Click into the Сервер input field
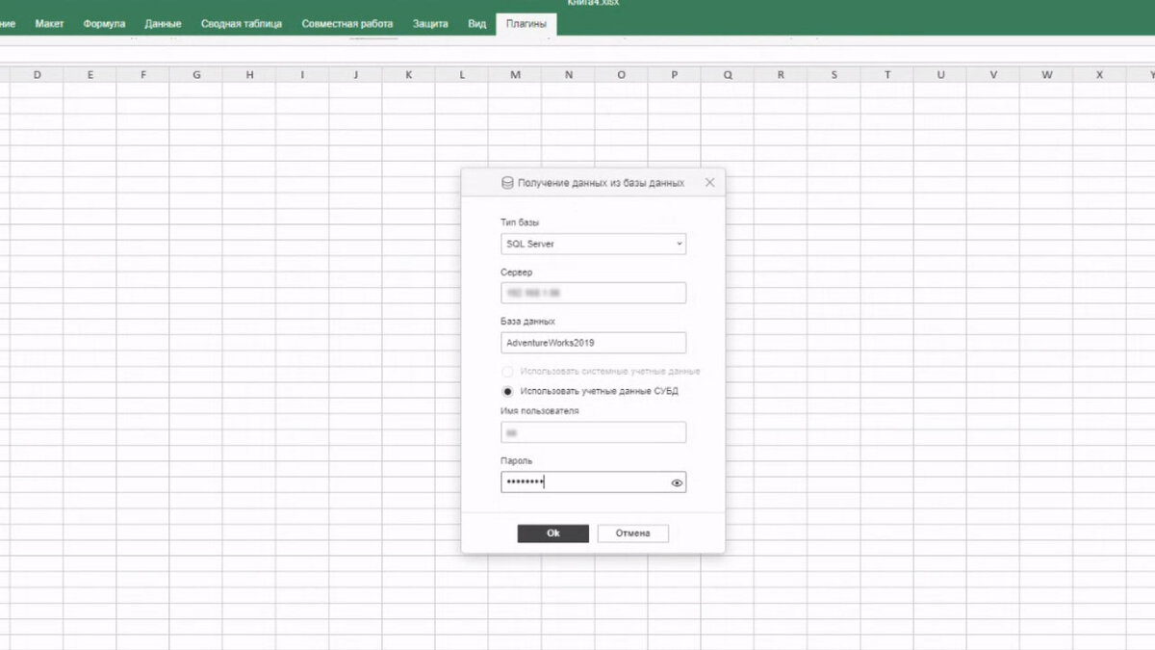Screen dimensions: 1155x650 point(593,293)
